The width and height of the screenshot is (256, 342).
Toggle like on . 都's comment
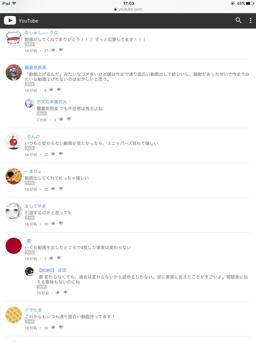pyautogui.click(x=51, y=258)
